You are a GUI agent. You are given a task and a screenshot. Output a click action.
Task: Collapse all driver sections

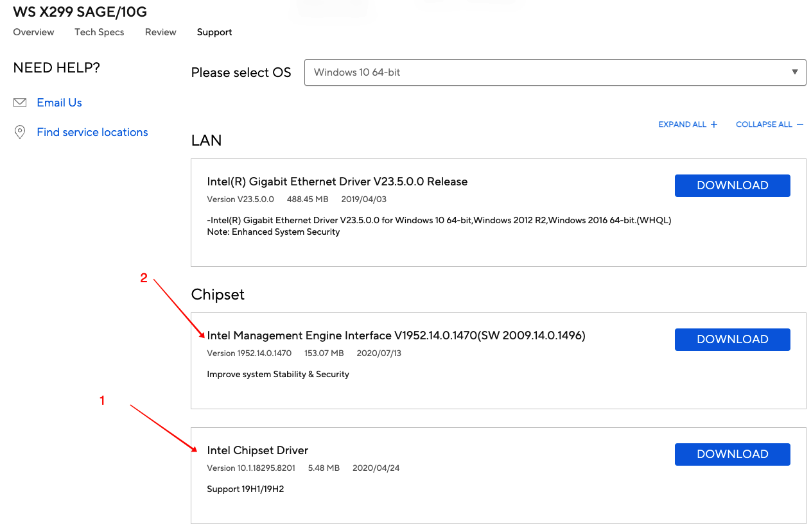tap(769, 124)
